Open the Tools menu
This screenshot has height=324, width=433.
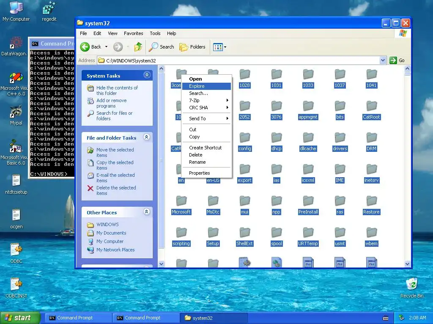(x=155, y=33)
